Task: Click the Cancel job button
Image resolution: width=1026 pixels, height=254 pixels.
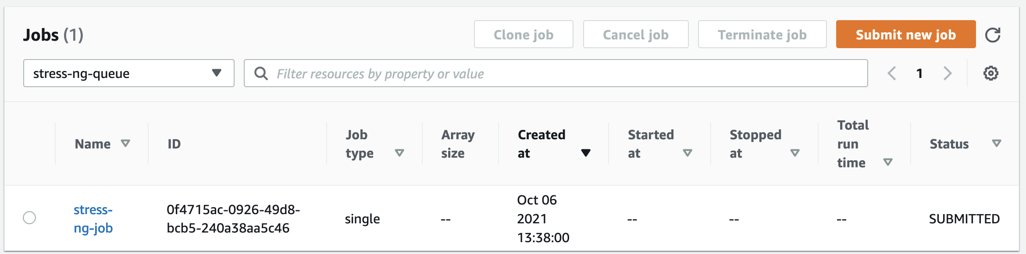Action: coord(636,34)
